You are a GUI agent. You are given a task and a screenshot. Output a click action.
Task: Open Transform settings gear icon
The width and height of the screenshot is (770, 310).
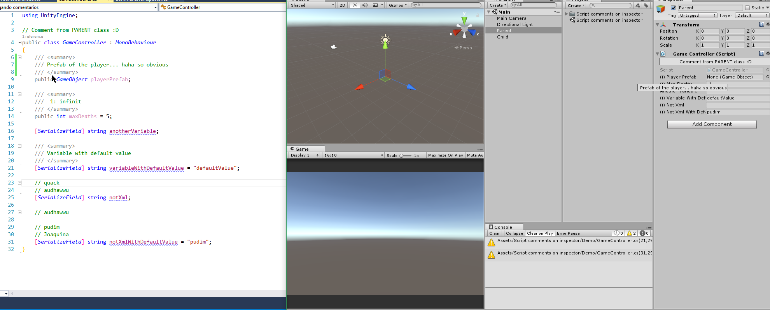tap(768, 24)
